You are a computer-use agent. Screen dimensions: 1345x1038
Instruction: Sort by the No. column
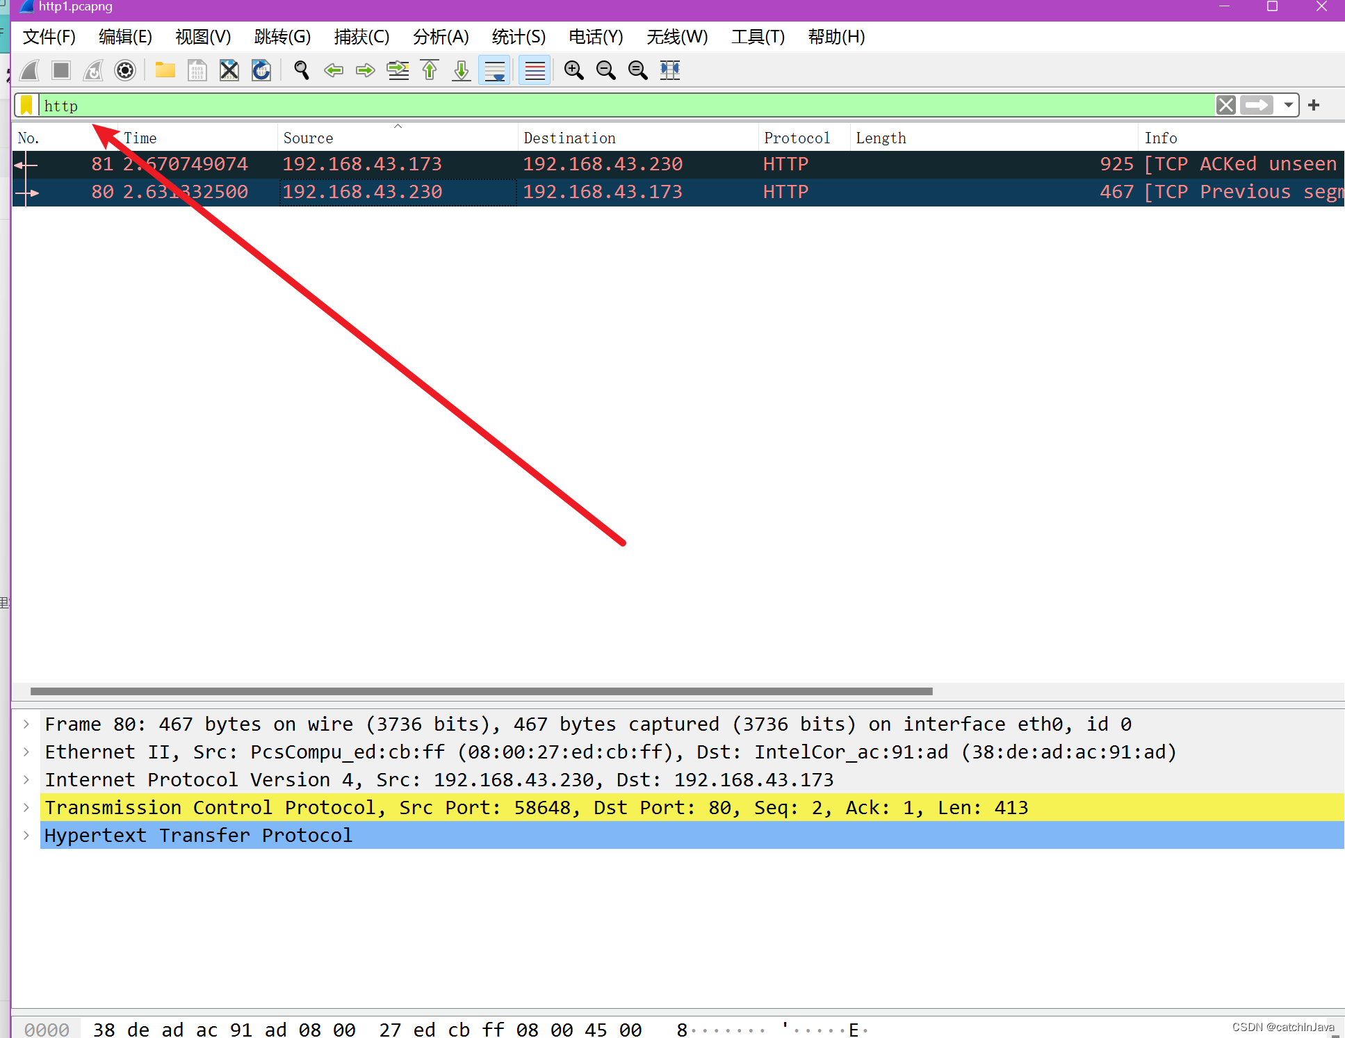click(65, 138)
